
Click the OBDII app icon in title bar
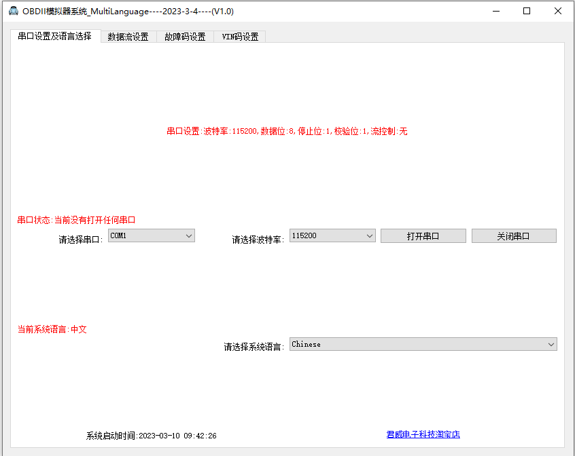12,11
